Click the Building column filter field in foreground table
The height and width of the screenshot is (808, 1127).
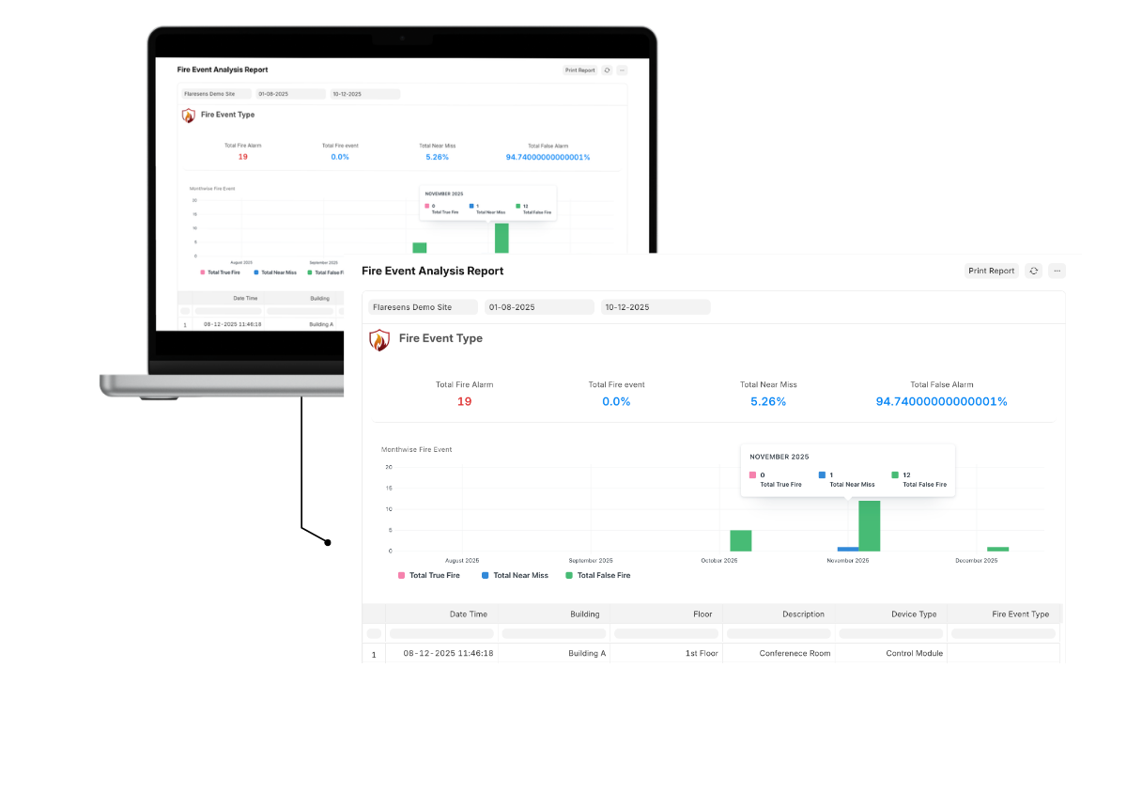(554, 634)
